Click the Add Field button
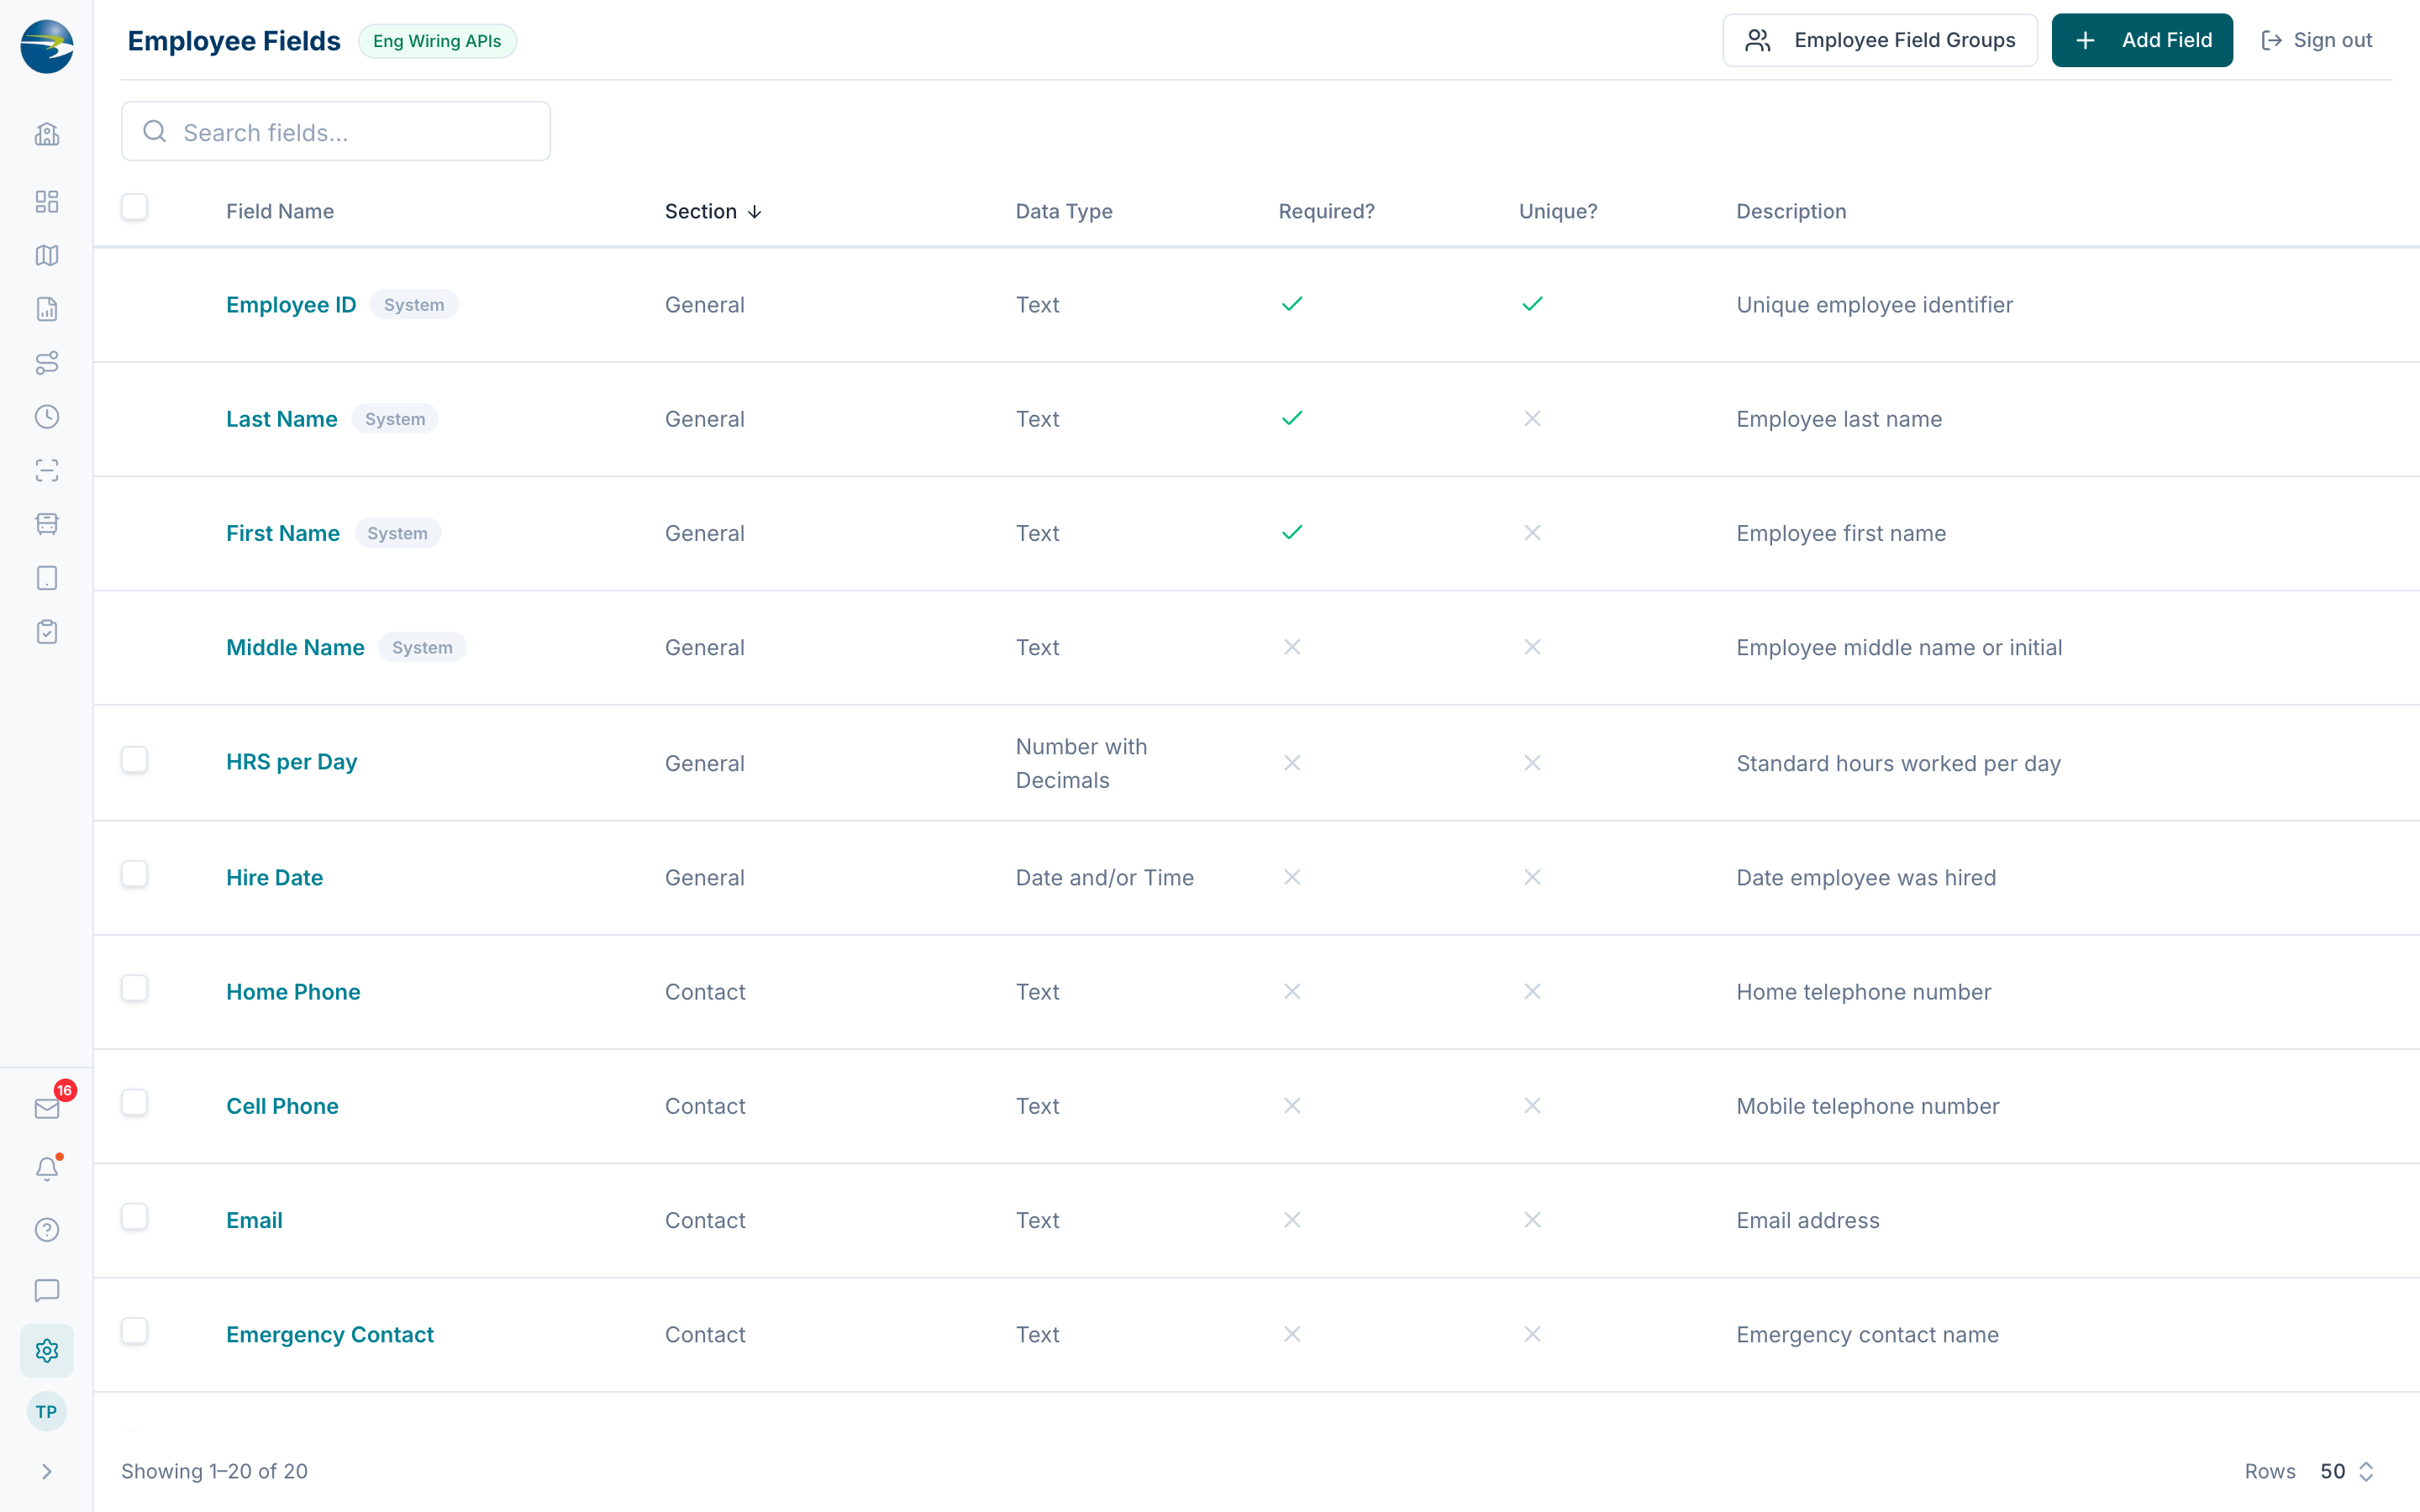 2142,40
